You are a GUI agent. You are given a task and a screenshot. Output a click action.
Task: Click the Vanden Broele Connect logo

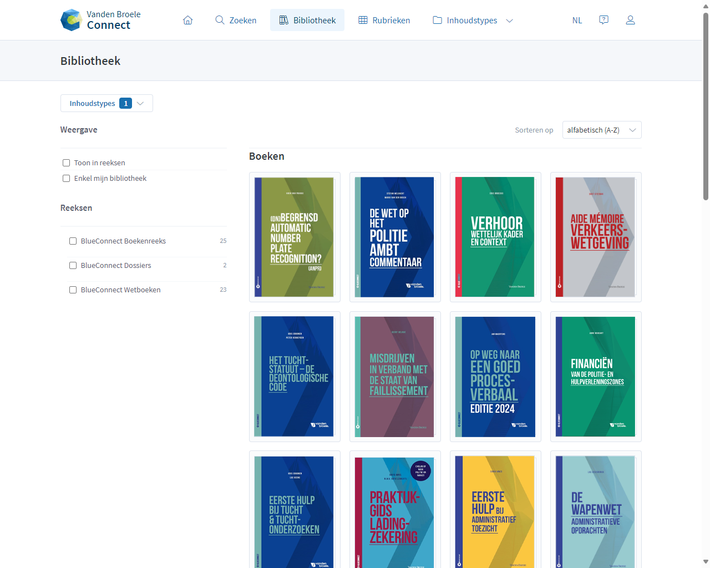pos(100,20)
